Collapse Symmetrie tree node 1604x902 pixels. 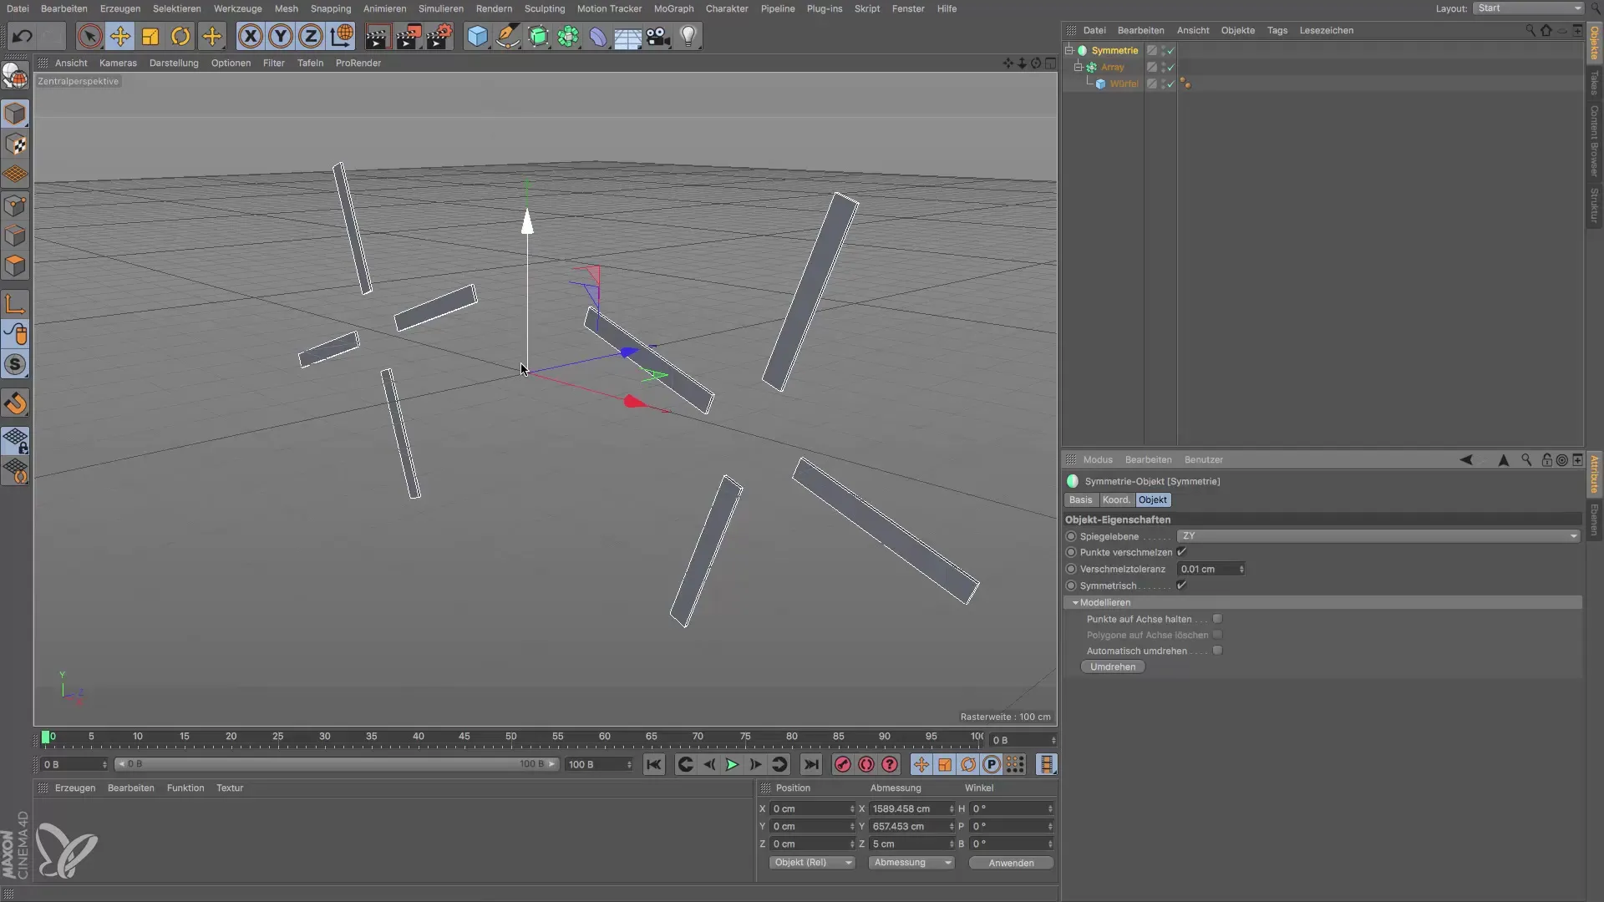click(1068, 50)
